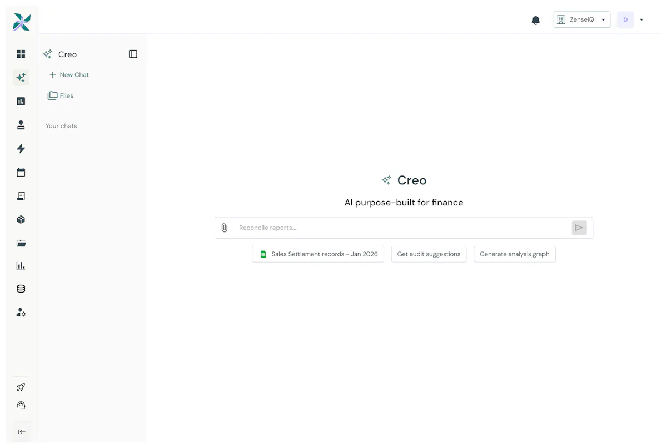This screenshot has width=667, height=448.
Task: Toggle the Creo chat panel layout
Action: coord(133,54)
